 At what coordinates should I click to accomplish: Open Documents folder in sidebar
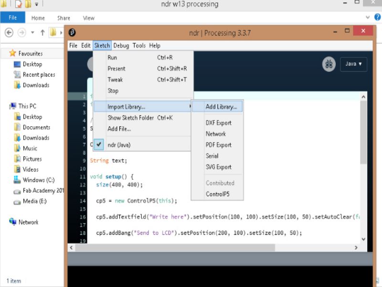coord(32,127)
